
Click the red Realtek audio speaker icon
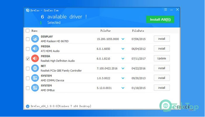click(x=35, y=58)
